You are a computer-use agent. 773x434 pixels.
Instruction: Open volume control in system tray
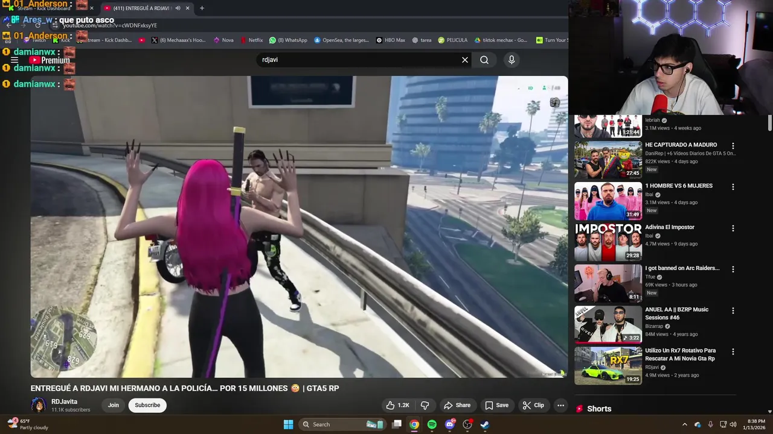pos(733,424)
